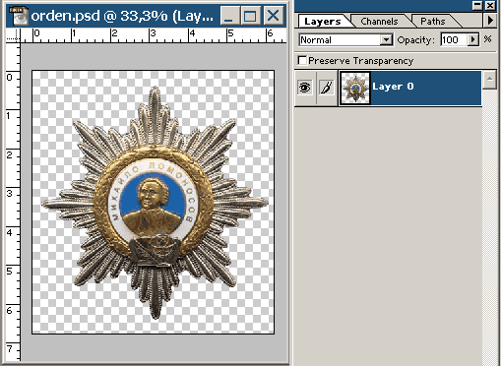This screenshot has height=366, width=502.
Task: Select the Layer 0 thumbnail
Action: pos(355,88)
